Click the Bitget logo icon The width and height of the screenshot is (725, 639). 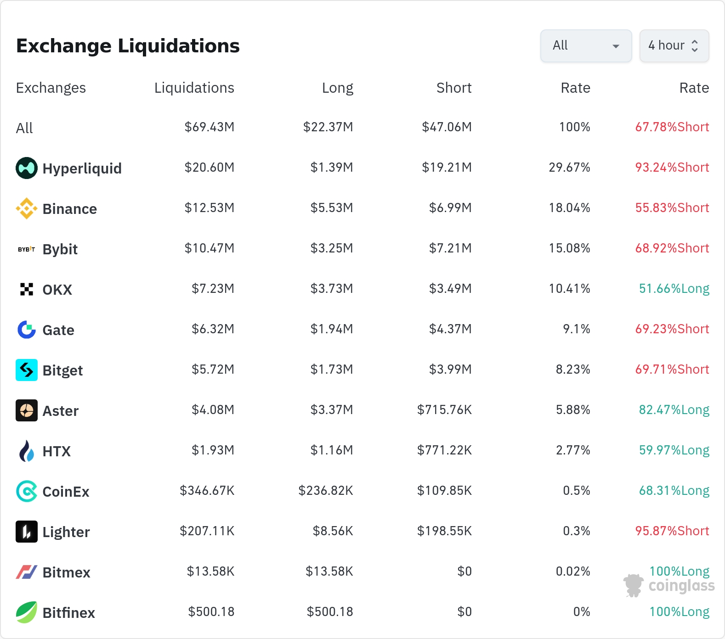tap(27, 370)
